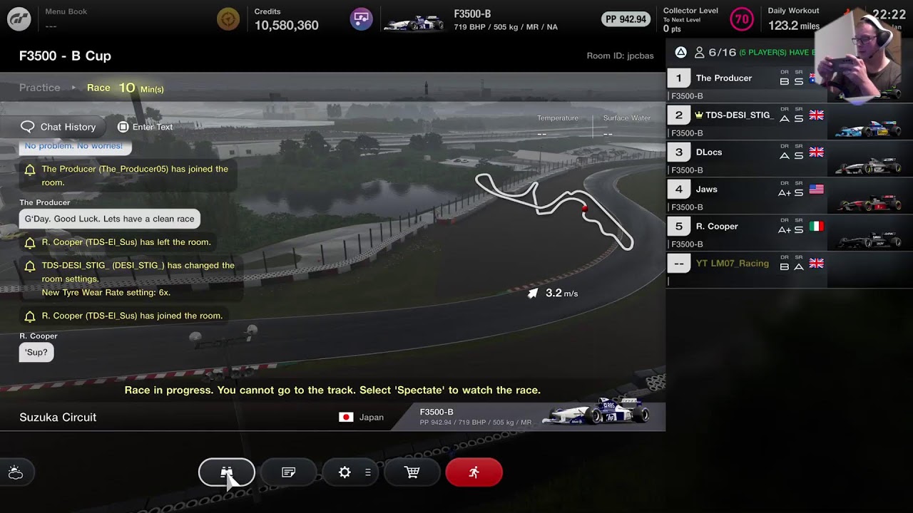Click the triangle icon above the player list
The image size is (913, 513).
(x=681, y=52)
